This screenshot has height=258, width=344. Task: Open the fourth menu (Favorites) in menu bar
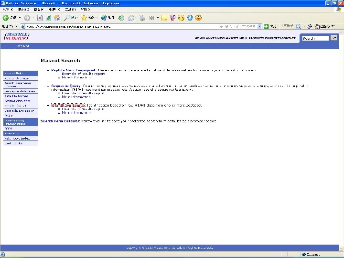54,10
